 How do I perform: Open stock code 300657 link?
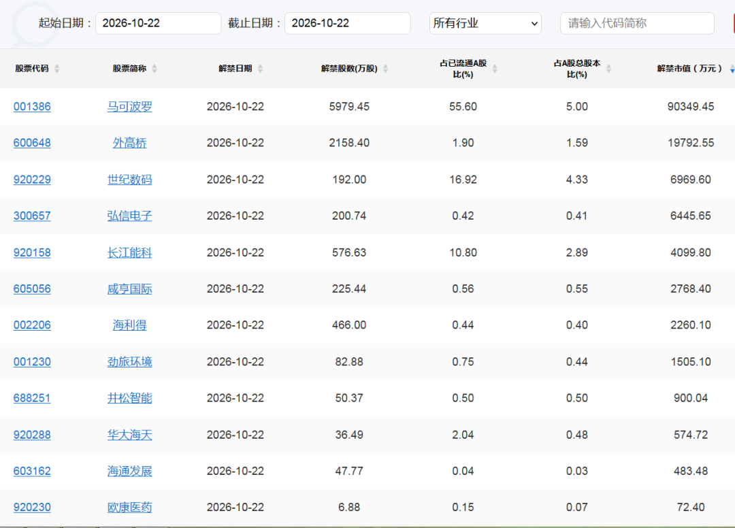(32, 216)
